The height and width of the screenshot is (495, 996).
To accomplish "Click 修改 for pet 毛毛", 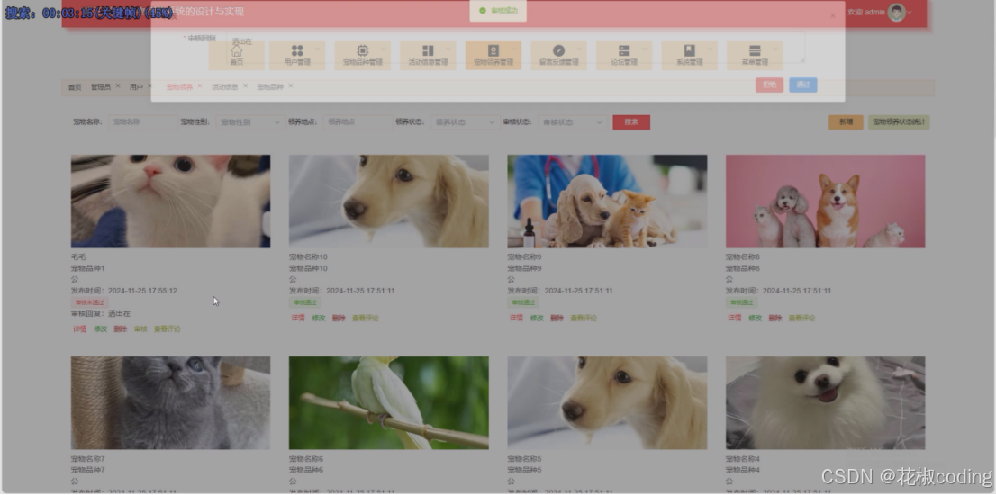I will [100, 329].
